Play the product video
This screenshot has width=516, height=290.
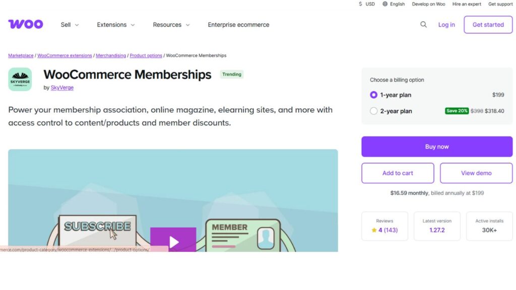(x=173, y=242)
